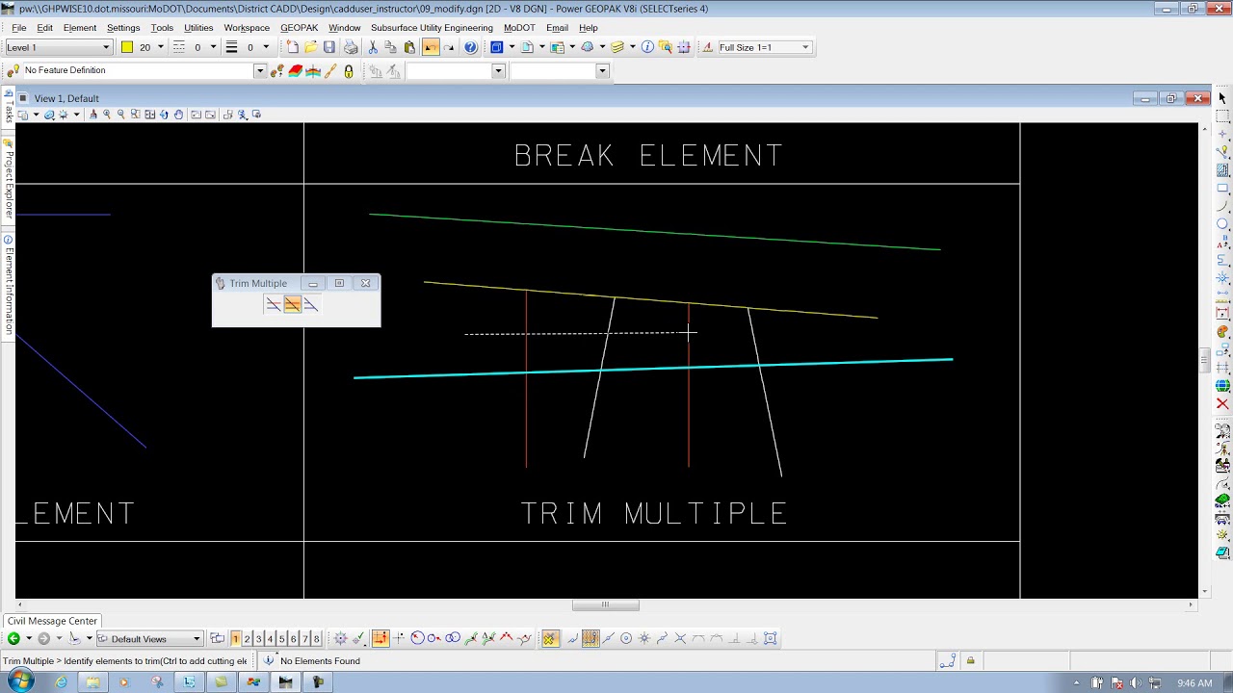This screenshot has width=1233, height=693.
Task: Click the 9:46 AM clock in system tray
Action: coord(1194,683)
